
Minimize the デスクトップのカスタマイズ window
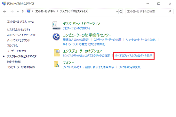tap(148, 4)
